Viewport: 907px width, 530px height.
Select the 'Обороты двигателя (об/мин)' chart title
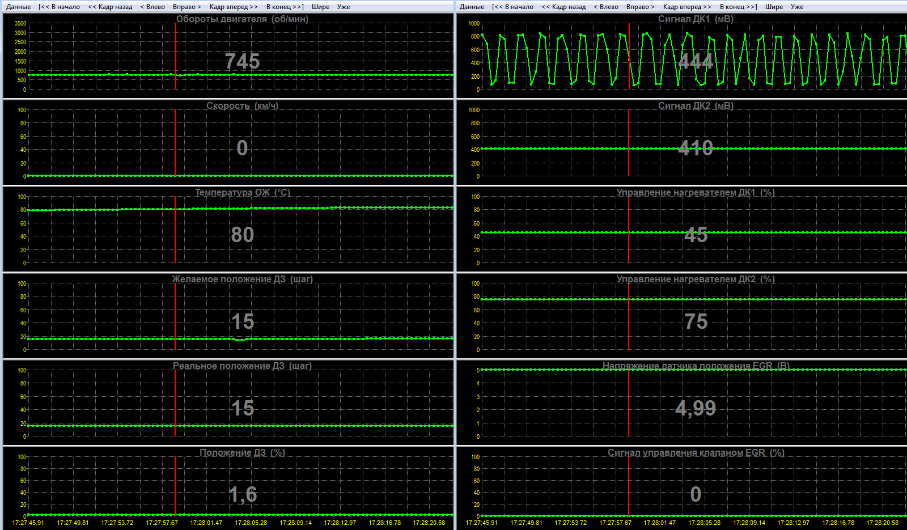pyautogui.click(x=242, y=19)
